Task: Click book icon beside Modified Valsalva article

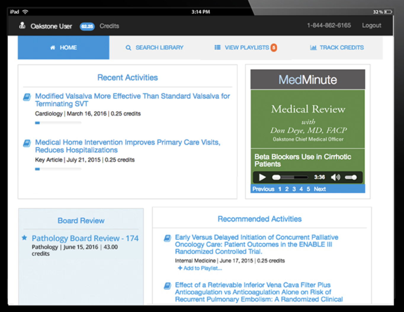Action: coord(27,97)
